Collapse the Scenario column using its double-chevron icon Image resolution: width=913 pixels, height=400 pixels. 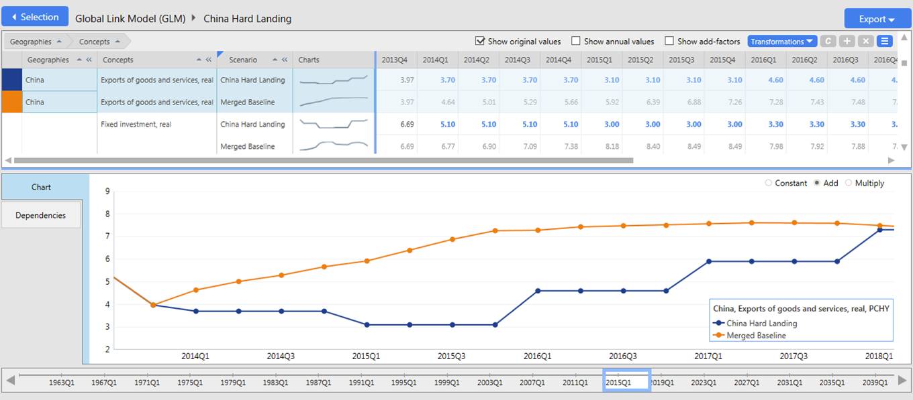click(x=285, y=60)
